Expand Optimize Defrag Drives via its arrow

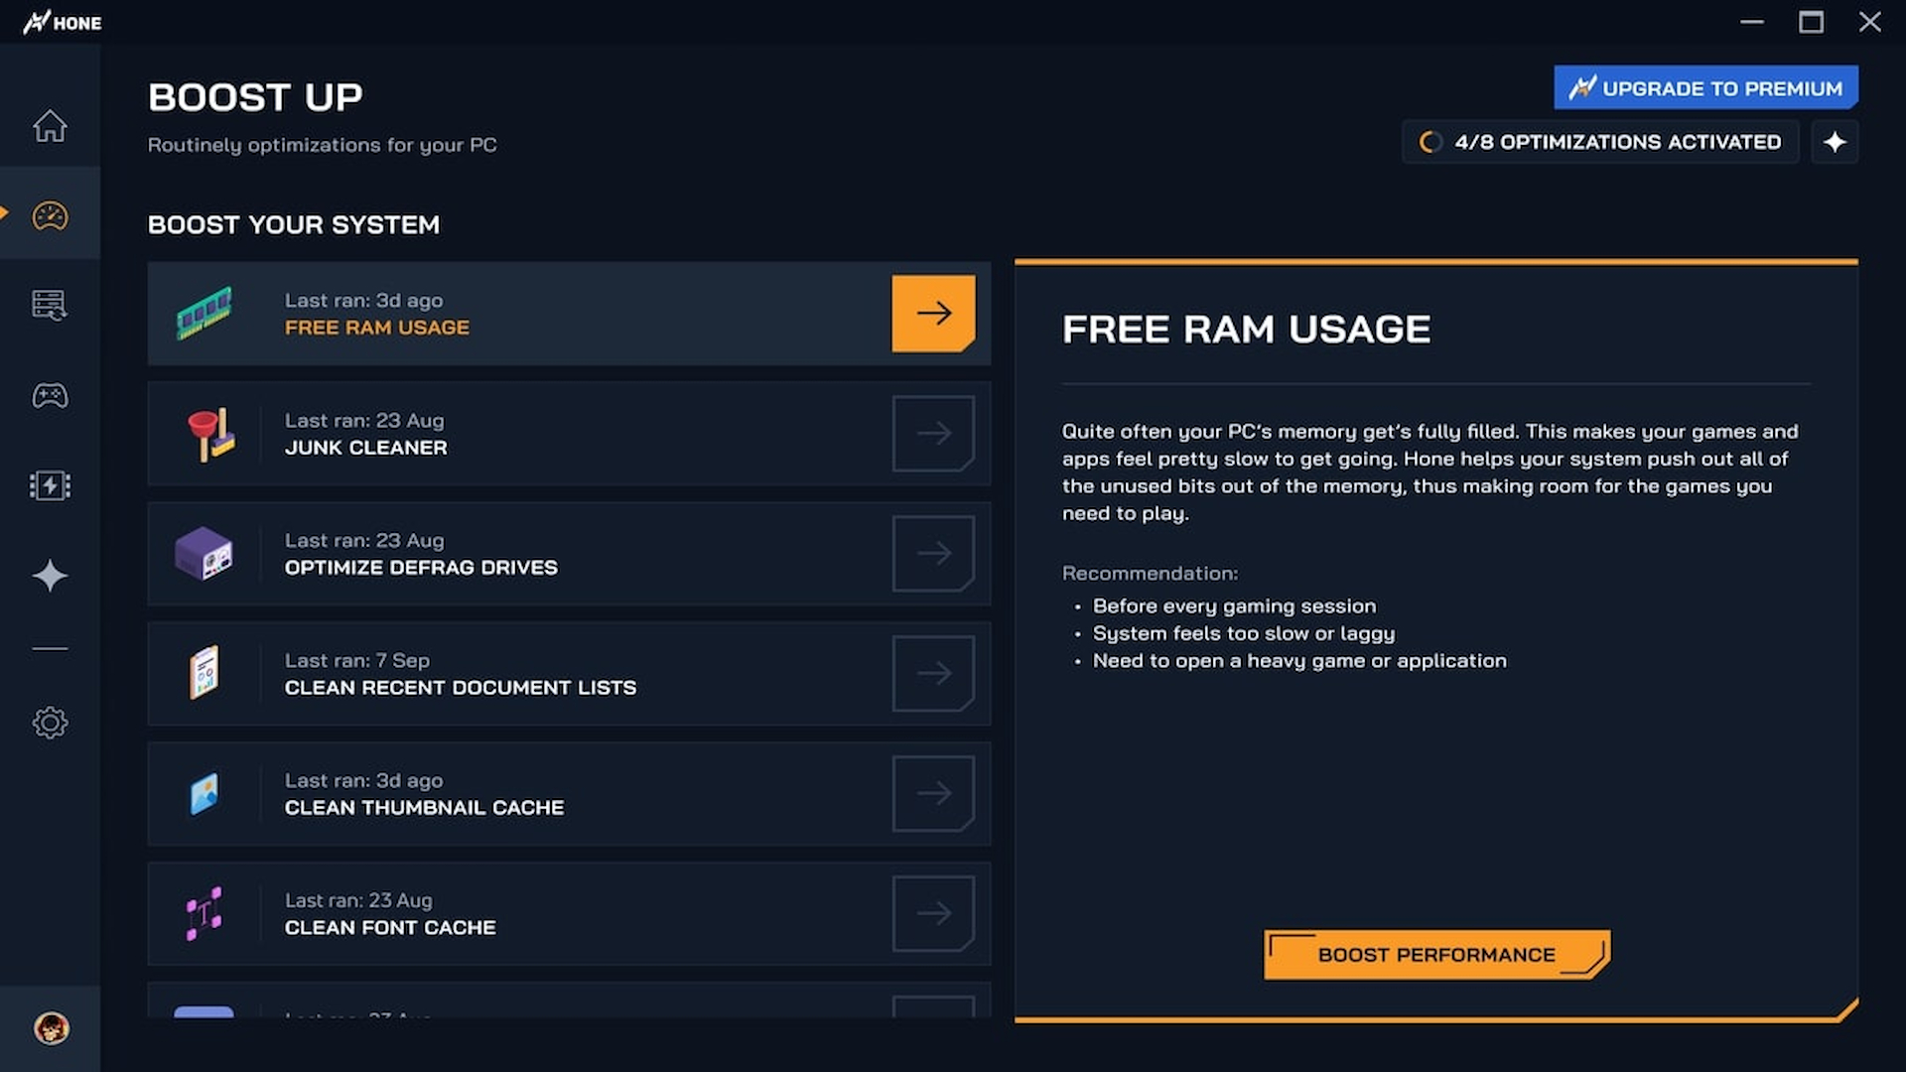(933, 553)
